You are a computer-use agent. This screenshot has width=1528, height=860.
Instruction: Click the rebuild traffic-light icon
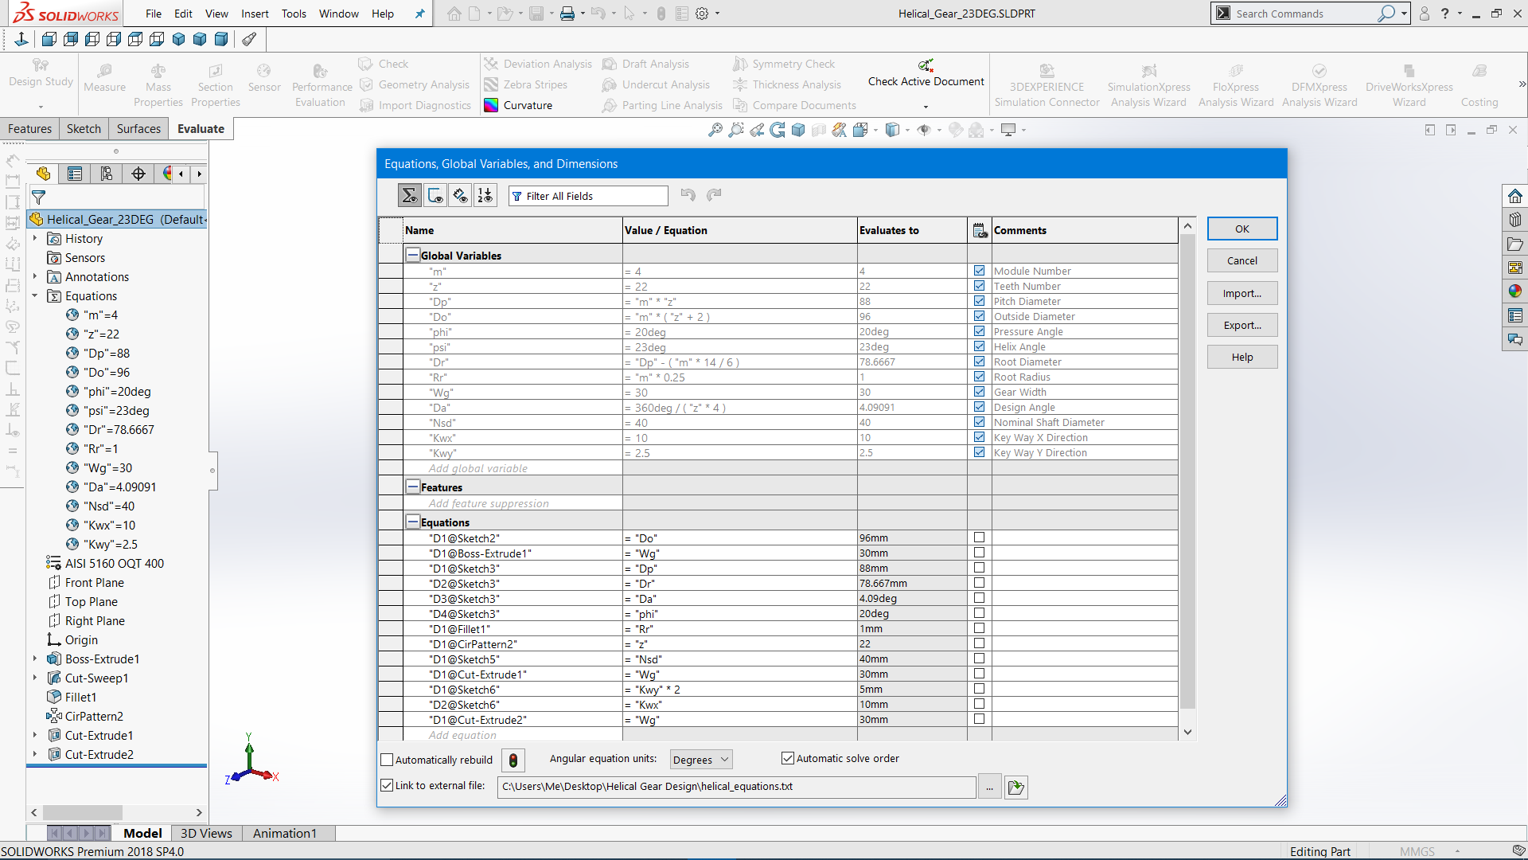[x=513, y=760]
